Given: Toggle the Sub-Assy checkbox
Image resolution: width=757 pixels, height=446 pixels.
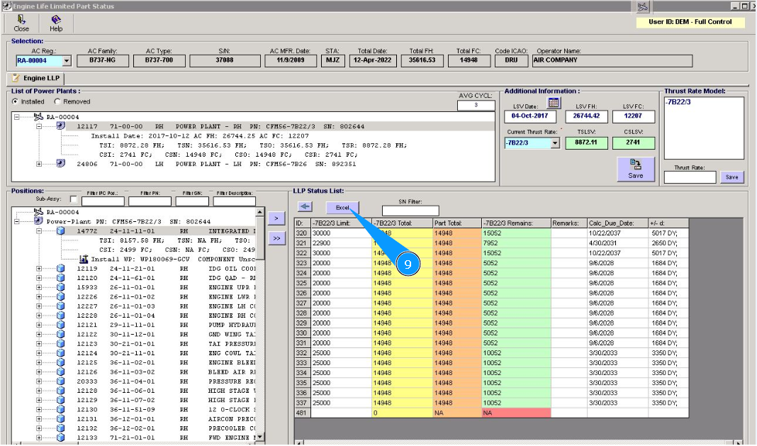Looking at the screenshot, I should click(x=74, y=201).
